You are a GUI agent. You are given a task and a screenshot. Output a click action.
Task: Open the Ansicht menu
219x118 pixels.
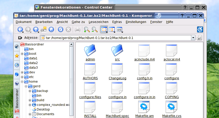[x=62, y=22]
